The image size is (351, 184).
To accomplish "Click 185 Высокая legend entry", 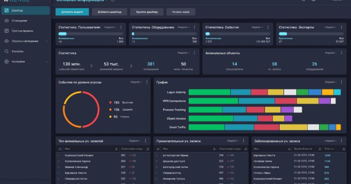I will point(121,102).
